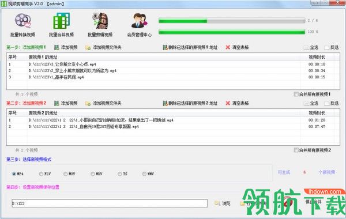The height and width of the screenshot is (219, 346).
Task: Click 视频时长 header in 原视频2 table
Action: point(317,113)
